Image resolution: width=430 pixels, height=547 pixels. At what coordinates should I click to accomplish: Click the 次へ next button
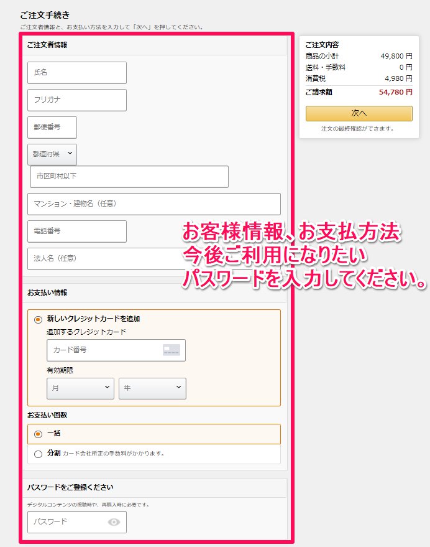(x=359, y=113)
